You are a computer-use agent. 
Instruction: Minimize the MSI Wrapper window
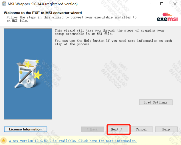(149, 4)
